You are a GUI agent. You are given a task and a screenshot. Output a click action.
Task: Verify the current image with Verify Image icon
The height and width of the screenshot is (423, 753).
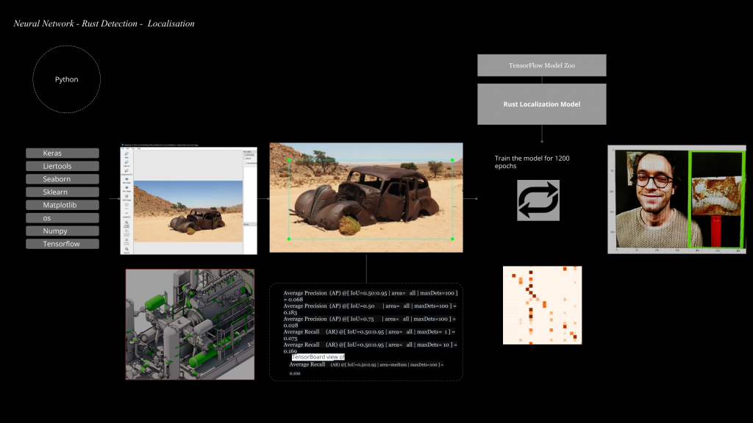(126, 196)
